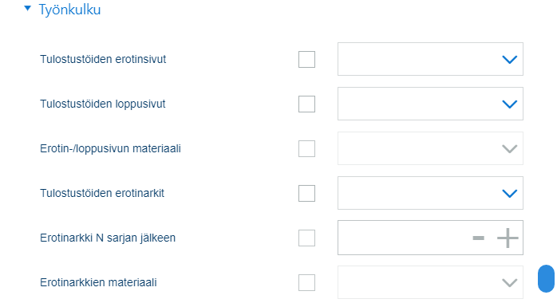Select the Tulostustöiden erotinarkit label text
Viewport: 557px width, 303px height.
click(102, 194)
